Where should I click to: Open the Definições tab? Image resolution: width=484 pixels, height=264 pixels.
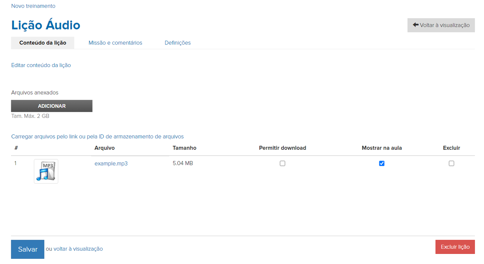178,43
